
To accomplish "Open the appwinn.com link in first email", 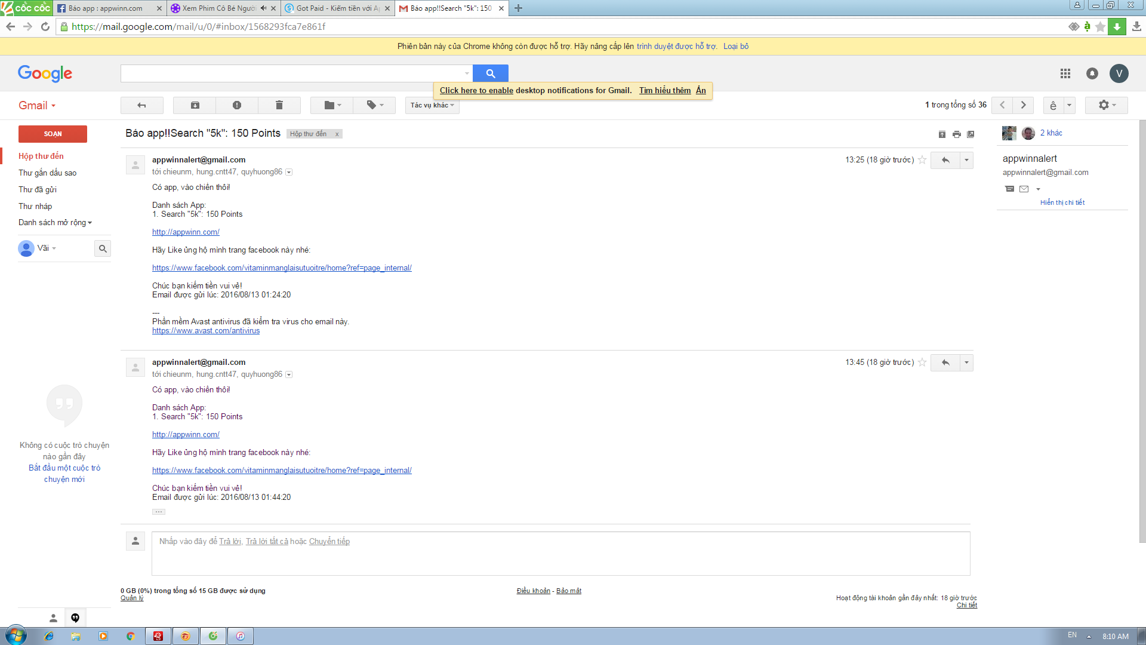I will click(186, 232).
